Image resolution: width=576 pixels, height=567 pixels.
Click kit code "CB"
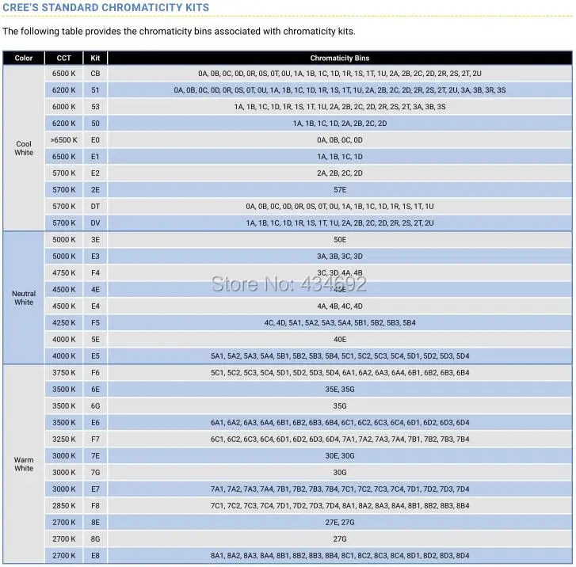click(95, 74)
